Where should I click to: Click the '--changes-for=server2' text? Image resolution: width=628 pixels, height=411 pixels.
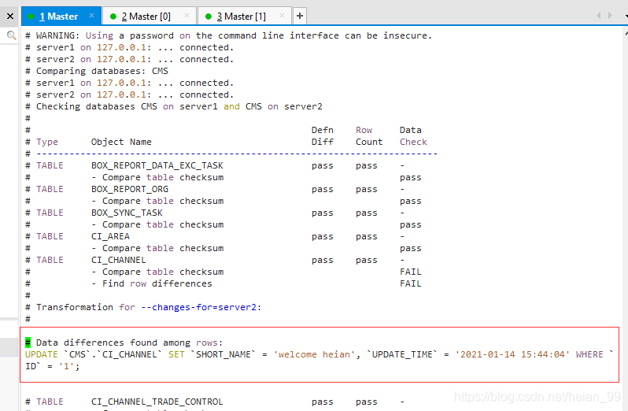coord(198,307)
